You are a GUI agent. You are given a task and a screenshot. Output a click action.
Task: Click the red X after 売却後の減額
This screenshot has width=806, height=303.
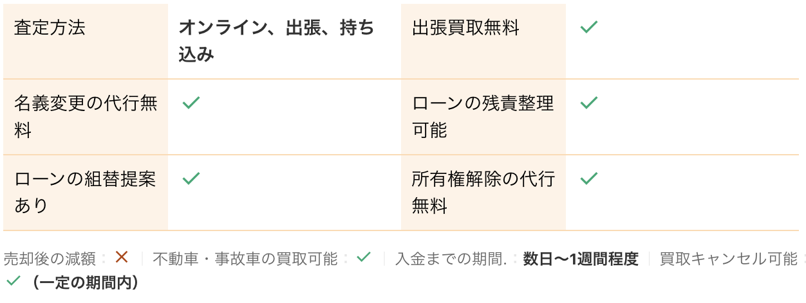[122, 257]
